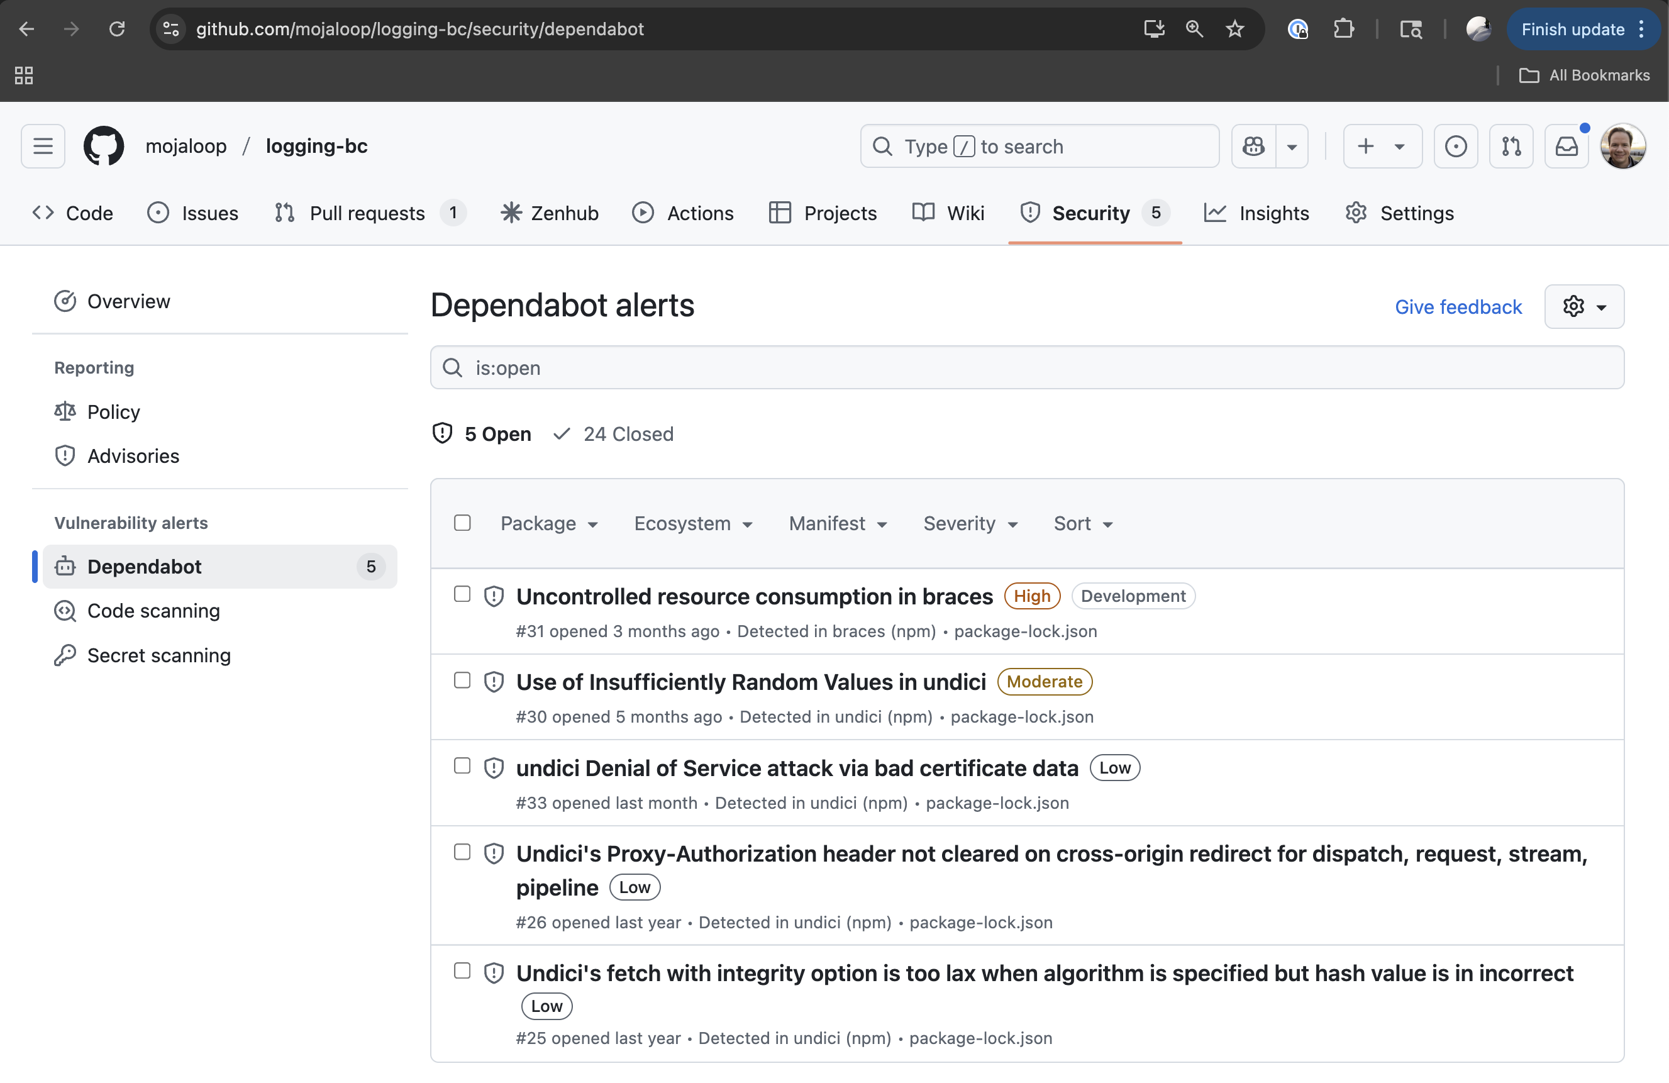Open Uncontrolled resource consumption in braces alert
This screenshot has width=1669, height=1083.
pos(755,596)
